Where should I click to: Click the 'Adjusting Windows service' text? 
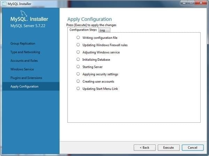pos(101,52)
